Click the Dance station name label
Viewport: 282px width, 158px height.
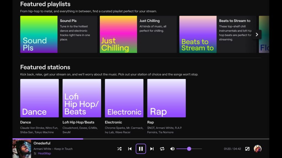[x=26, y=122]
